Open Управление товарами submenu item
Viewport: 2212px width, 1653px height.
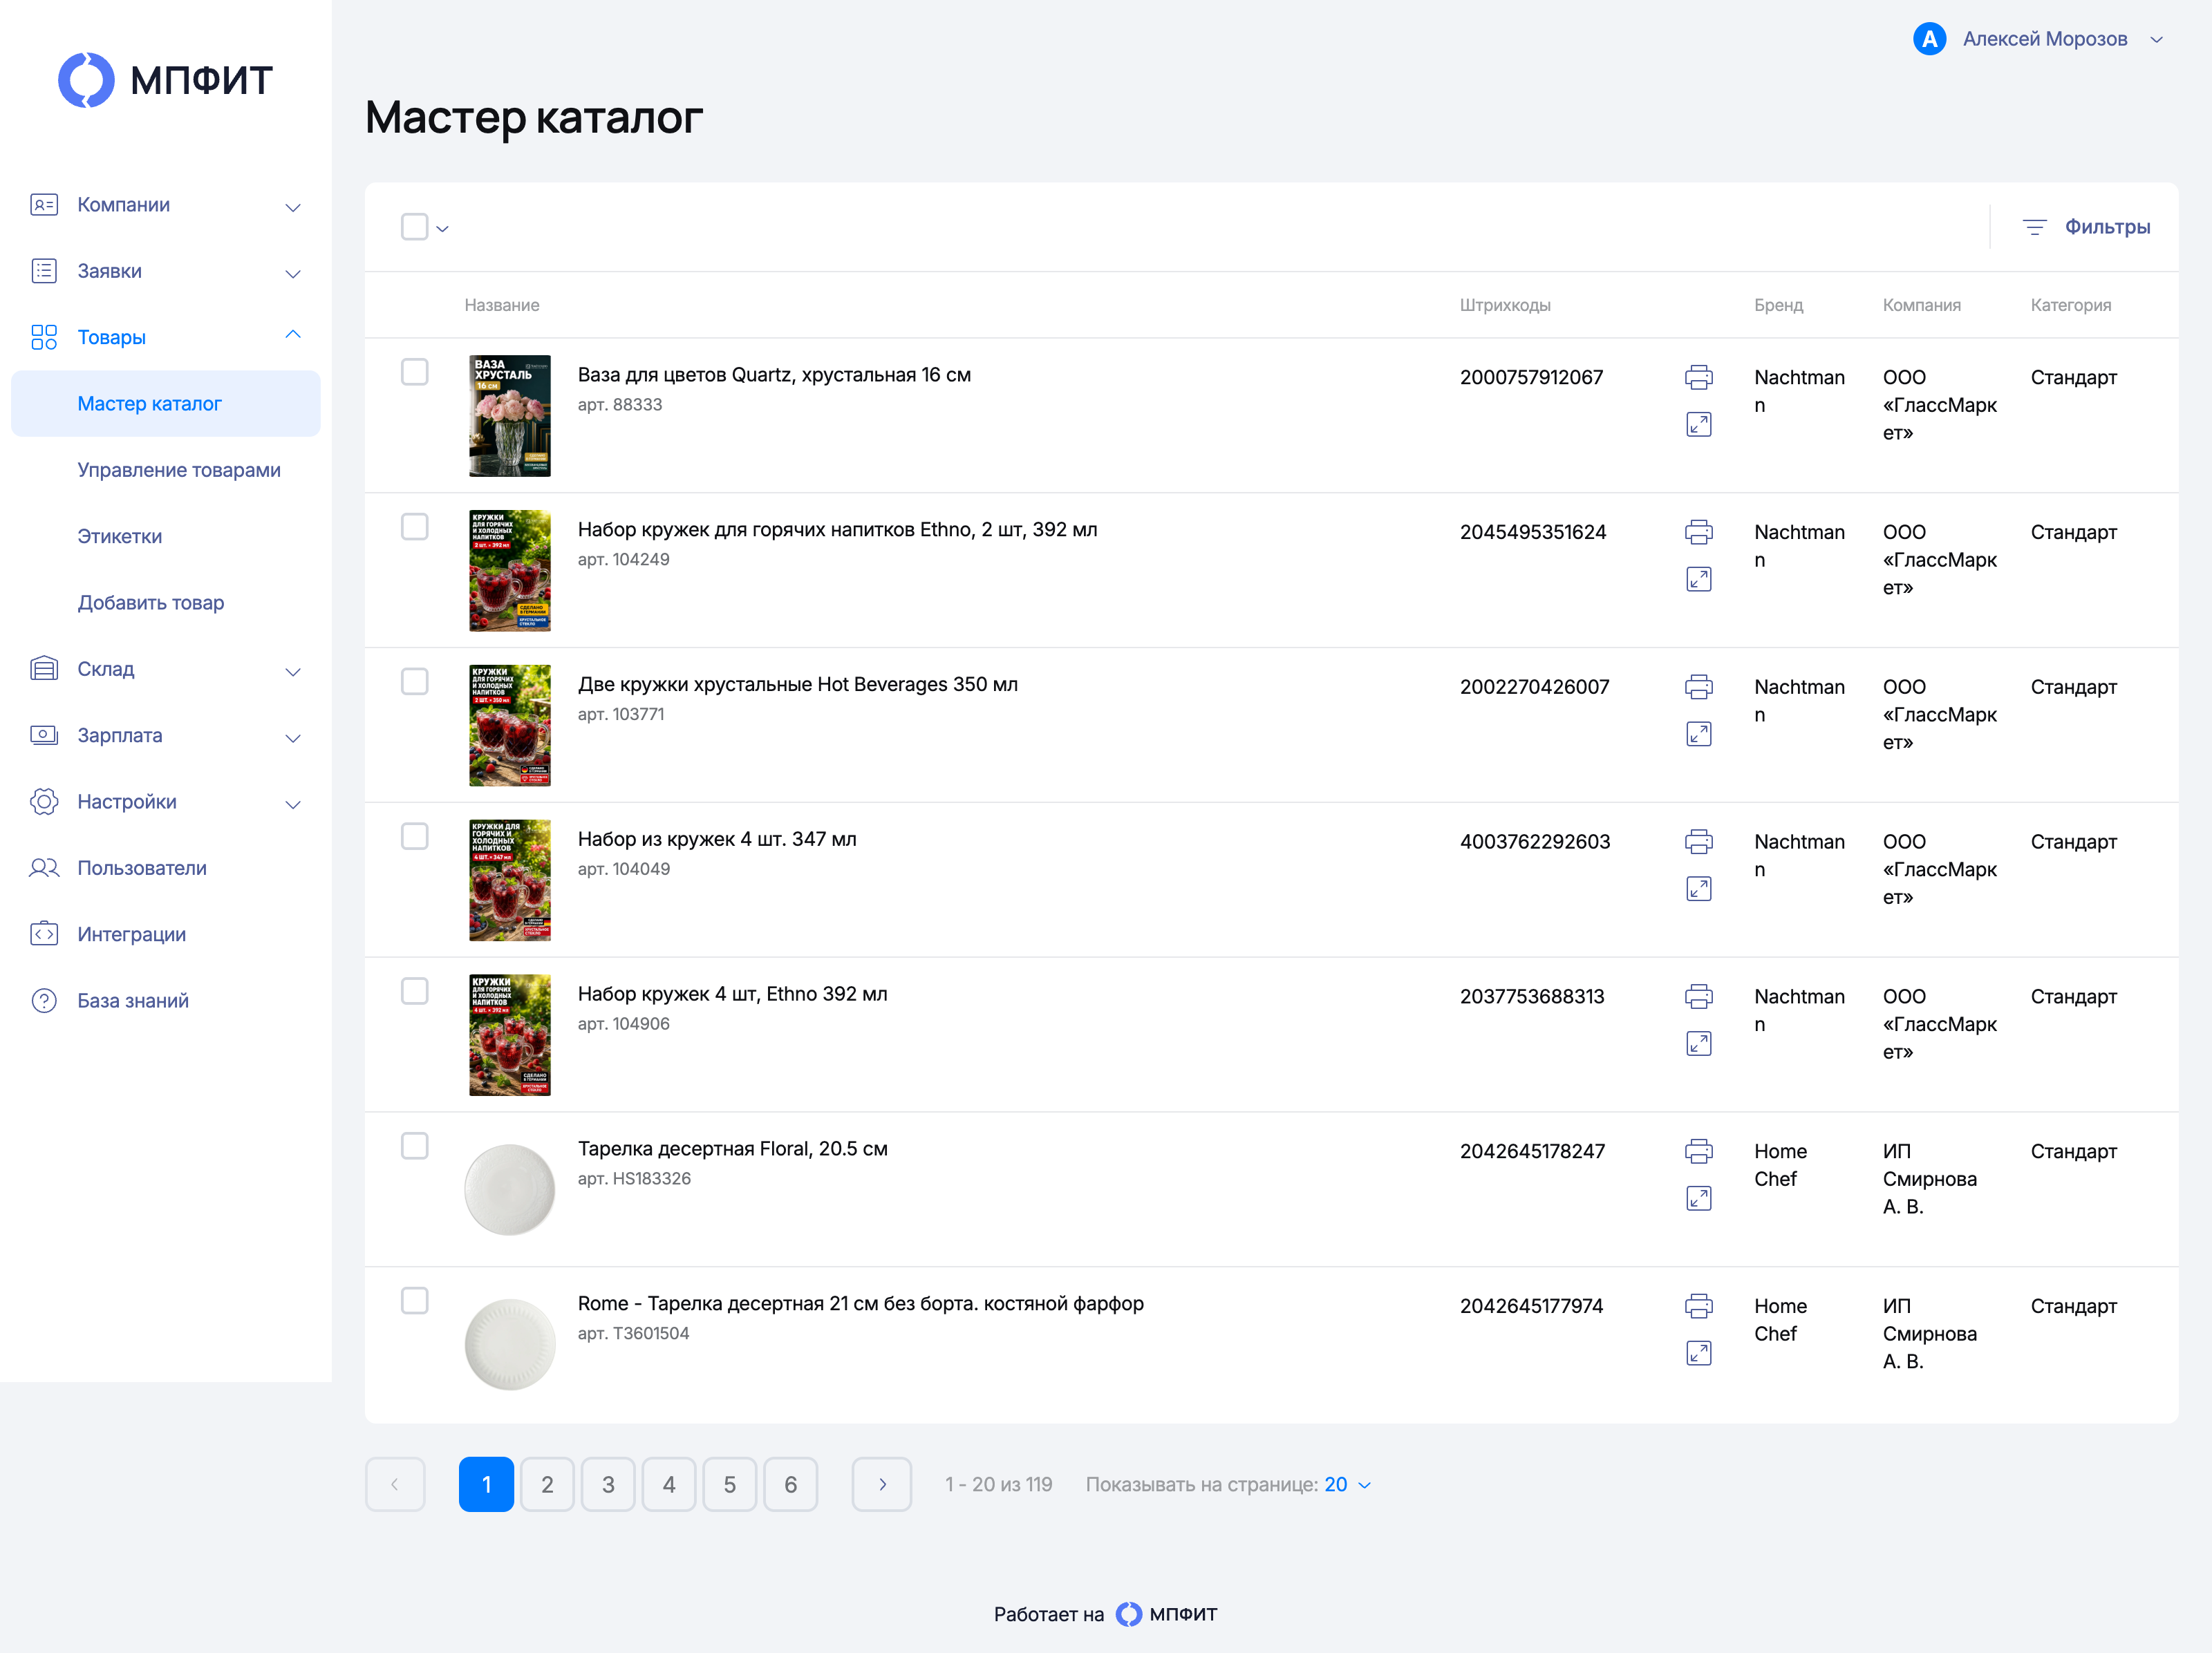(x=179, y=470)
